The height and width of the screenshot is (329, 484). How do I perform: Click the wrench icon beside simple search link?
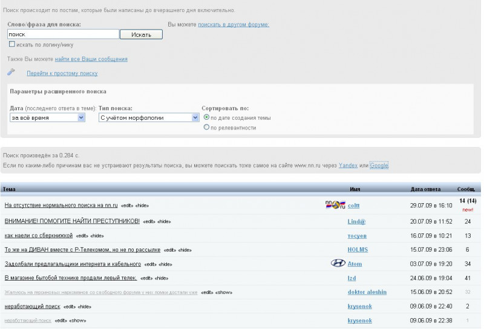[x=10, y=73]
